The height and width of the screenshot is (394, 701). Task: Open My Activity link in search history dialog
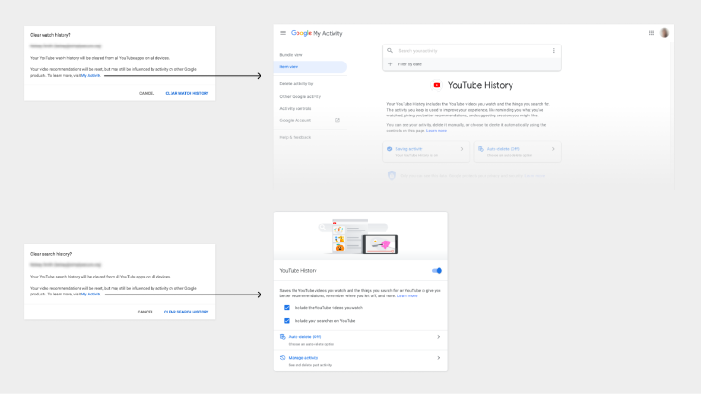91,294
